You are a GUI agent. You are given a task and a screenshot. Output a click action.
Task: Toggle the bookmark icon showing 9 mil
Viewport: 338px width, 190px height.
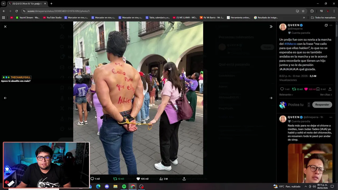[318, 89]
